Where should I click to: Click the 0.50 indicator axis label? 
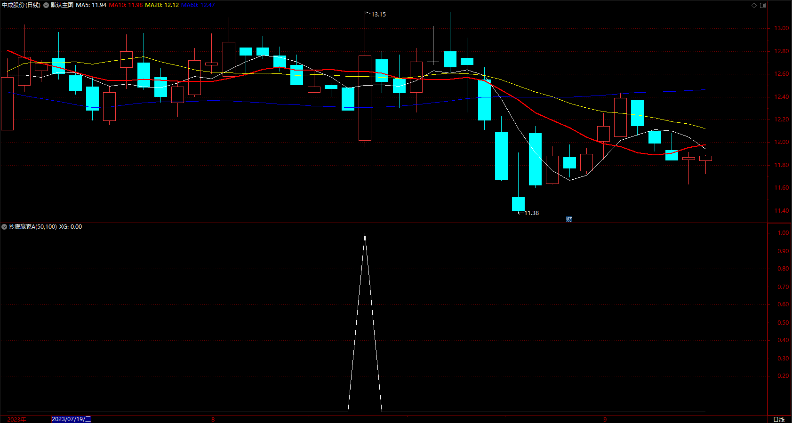tap(783, 323)
